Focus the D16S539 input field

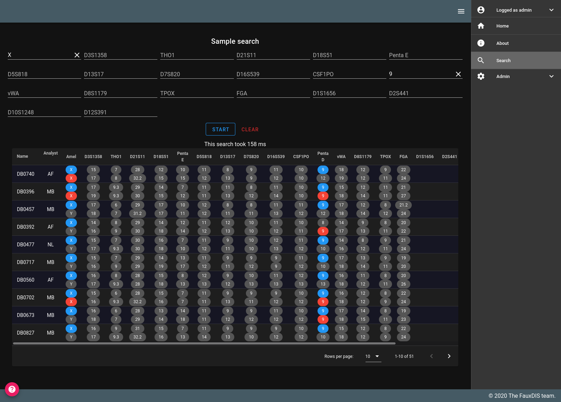(x=273, y=74)
